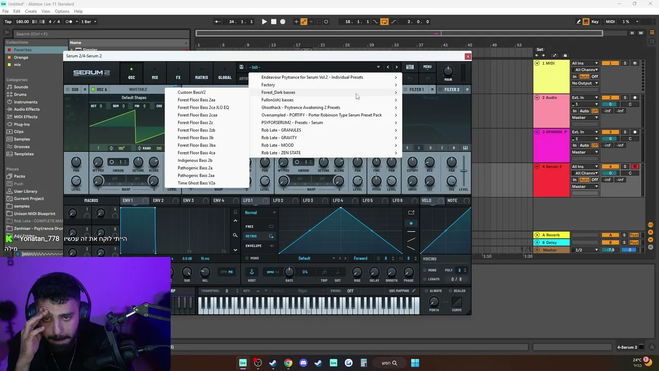Adjust the LFO RATE knob
Image resolution: width=659 pixels, height=371 pixels.
[x=289, y=272]
